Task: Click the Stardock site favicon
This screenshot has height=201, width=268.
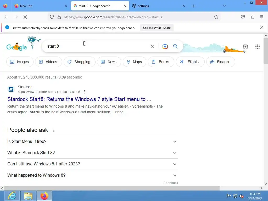Action: [x=11, y=89]
